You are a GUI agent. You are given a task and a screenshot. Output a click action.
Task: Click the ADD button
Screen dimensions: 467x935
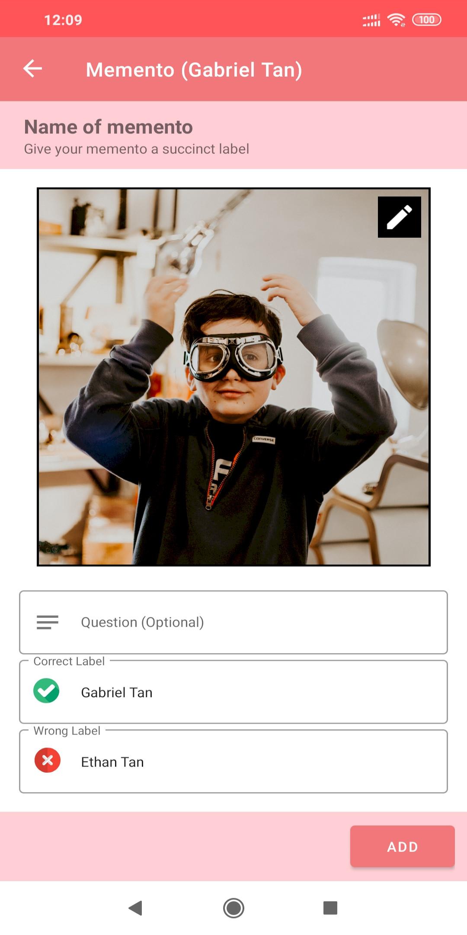pos(403,846)
